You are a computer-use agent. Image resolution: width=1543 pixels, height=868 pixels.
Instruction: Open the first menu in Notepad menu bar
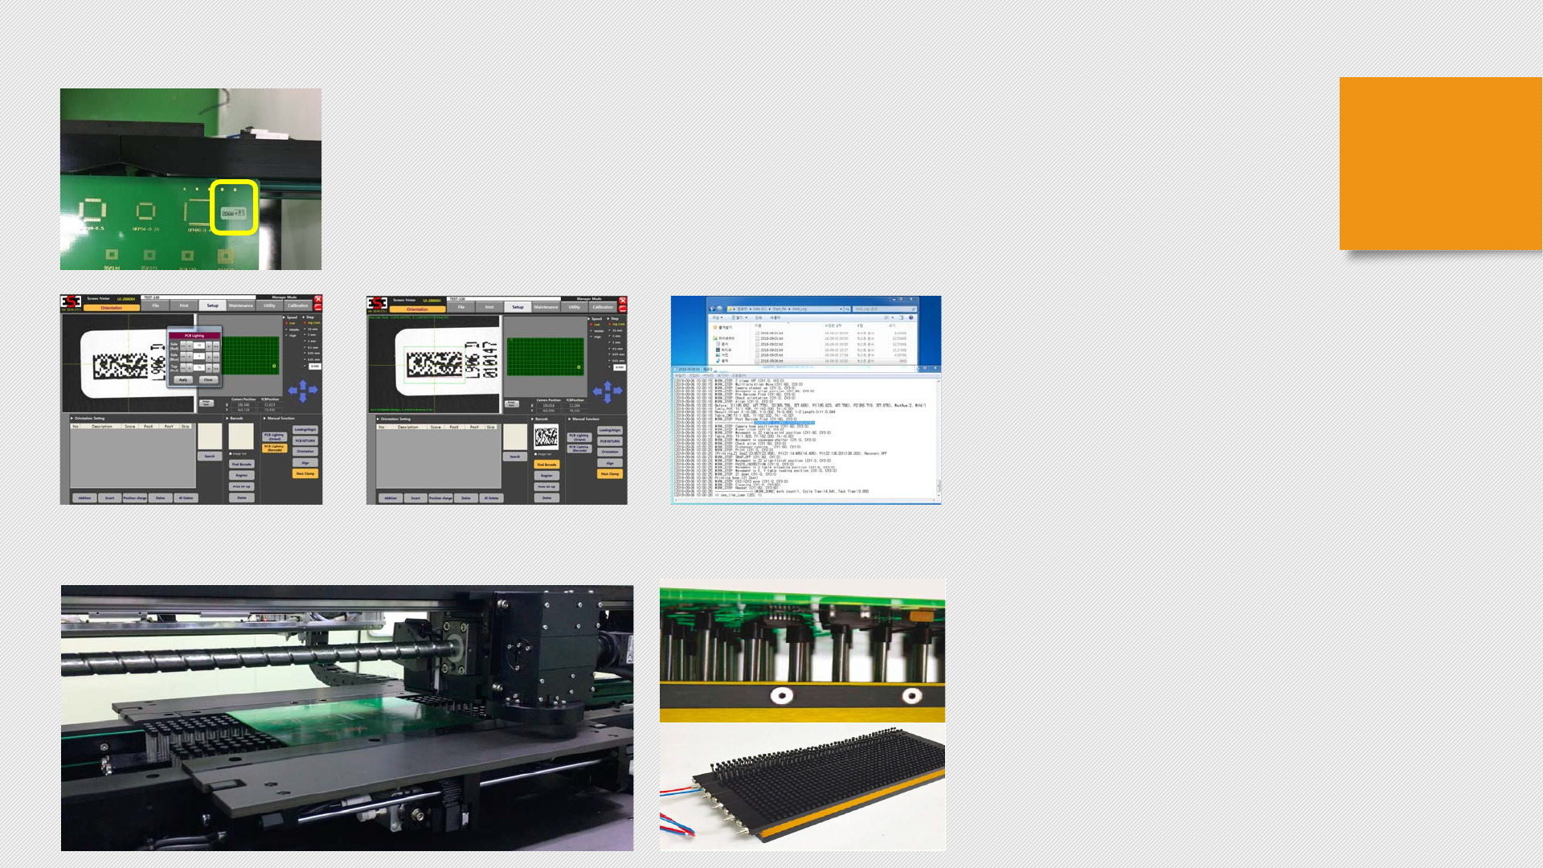(x=679, y=375)
